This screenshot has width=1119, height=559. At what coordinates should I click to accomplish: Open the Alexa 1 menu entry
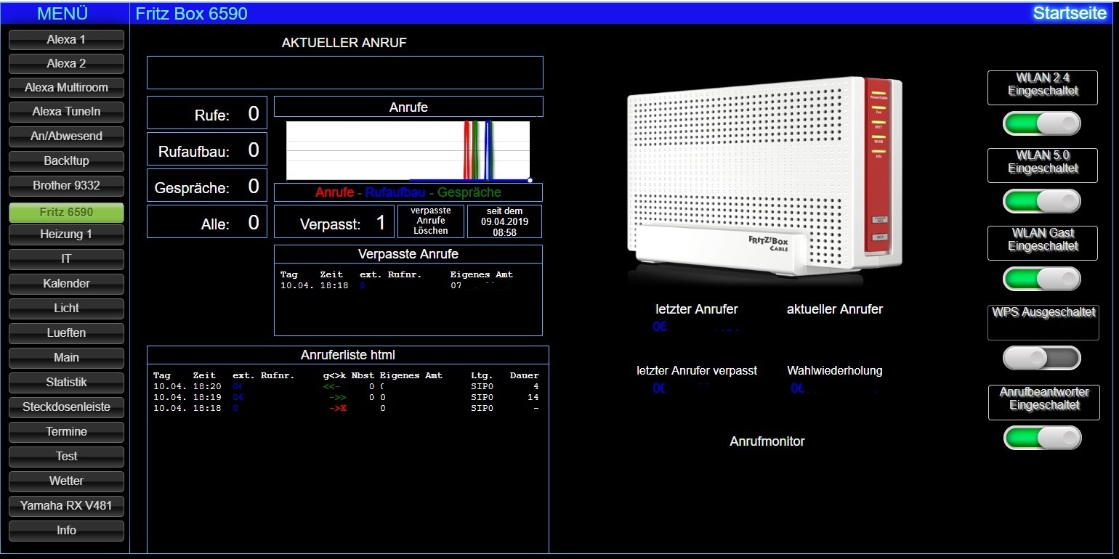pos(66,40)
